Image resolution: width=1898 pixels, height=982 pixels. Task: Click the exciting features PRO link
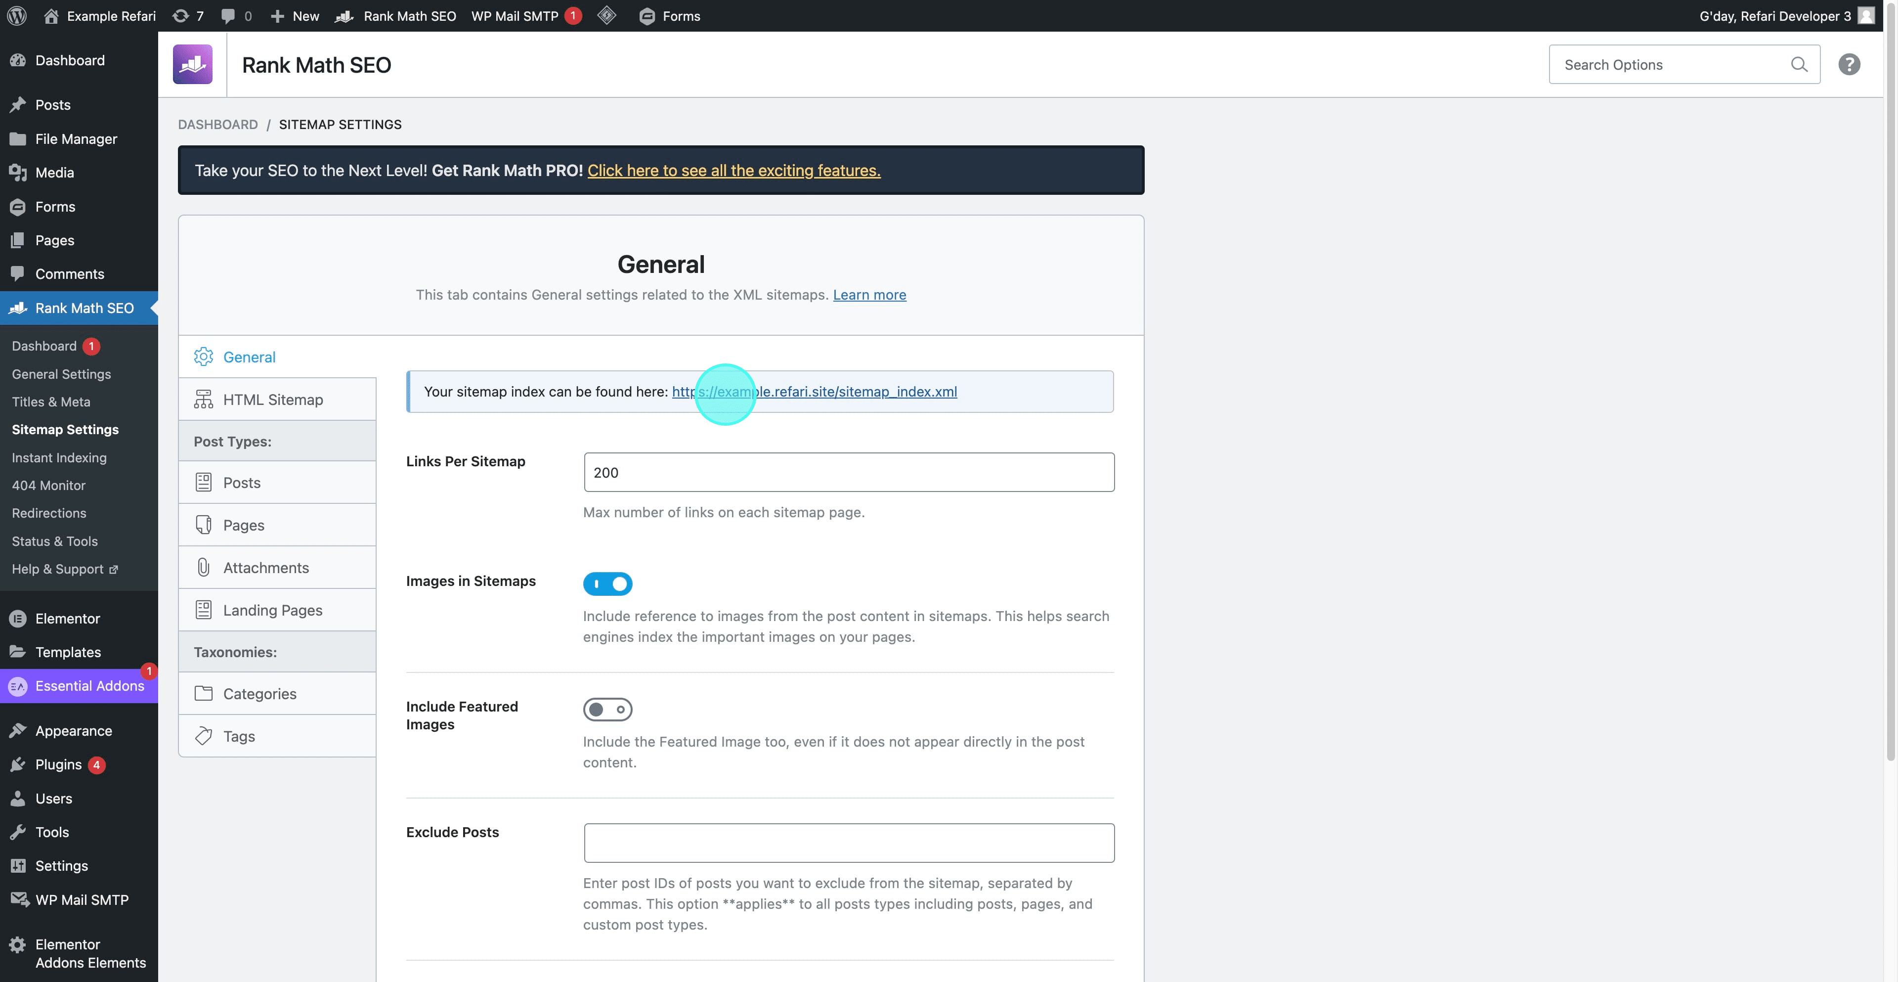[734, 170]
